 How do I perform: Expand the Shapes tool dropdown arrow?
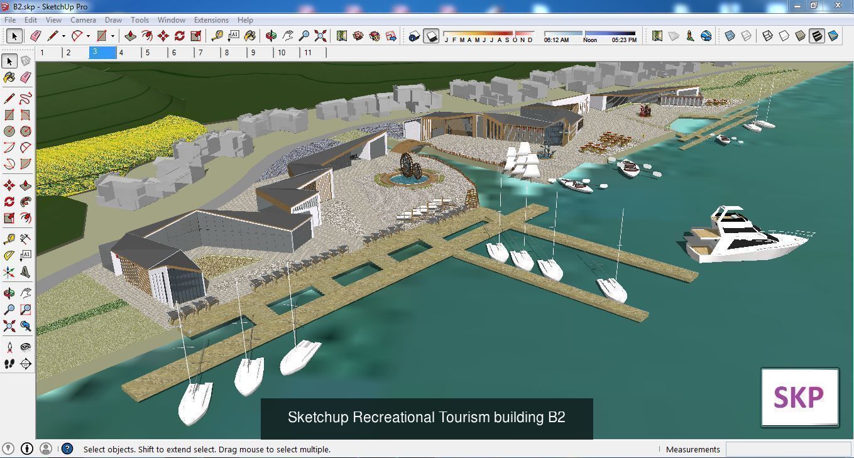[112, 36]
